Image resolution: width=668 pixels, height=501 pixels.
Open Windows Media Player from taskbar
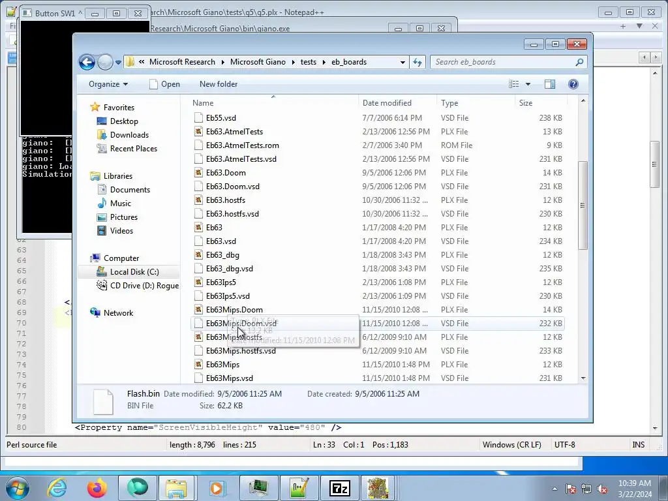coord(216,488)
